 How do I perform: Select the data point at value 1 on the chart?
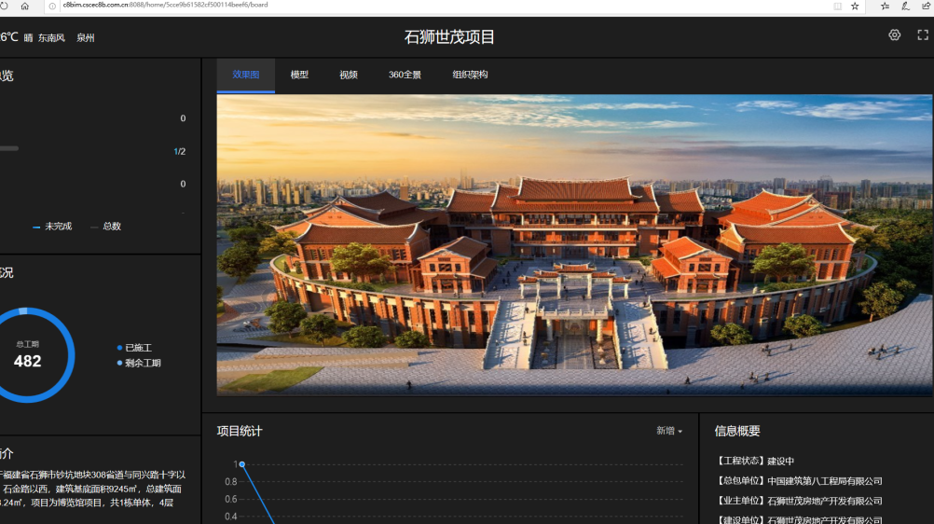coord(241,463)
